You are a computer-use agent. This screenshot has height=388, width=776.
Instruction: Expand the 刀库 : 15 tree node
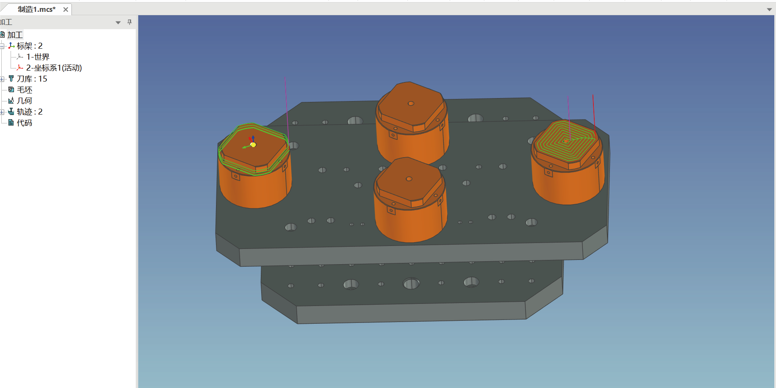click(2, 79)
